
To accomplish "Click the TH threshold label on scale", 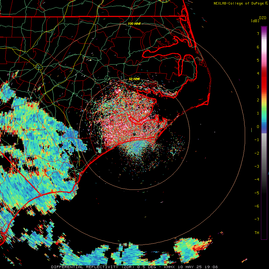I will pos(257,233).
